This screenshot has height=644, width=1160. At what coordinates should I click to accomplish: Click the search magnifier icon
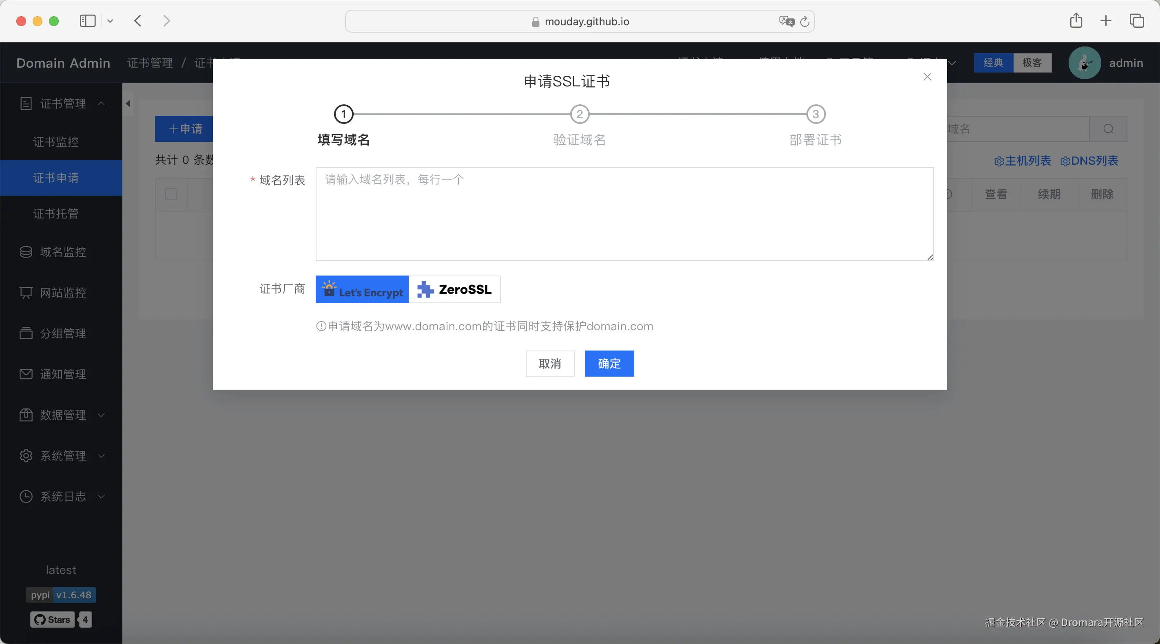pyautogui.click(x=1108, y=129)
